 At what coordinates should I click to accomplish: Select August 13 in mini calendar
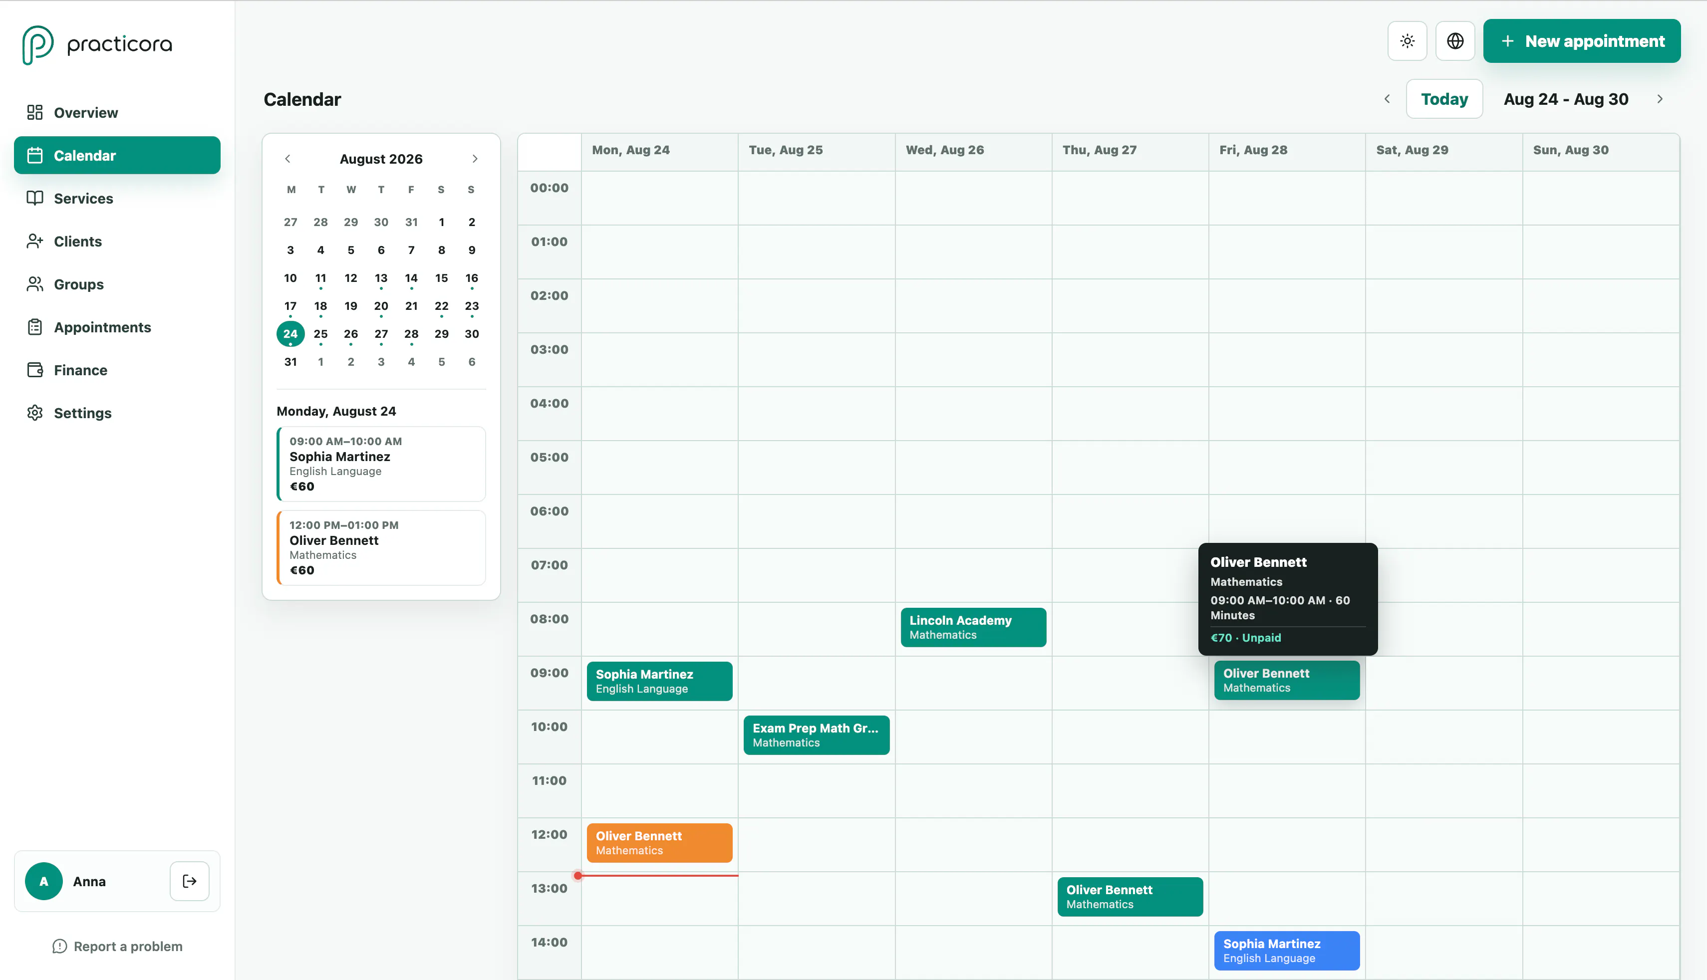pyautogui.click(x=381, y=278)
